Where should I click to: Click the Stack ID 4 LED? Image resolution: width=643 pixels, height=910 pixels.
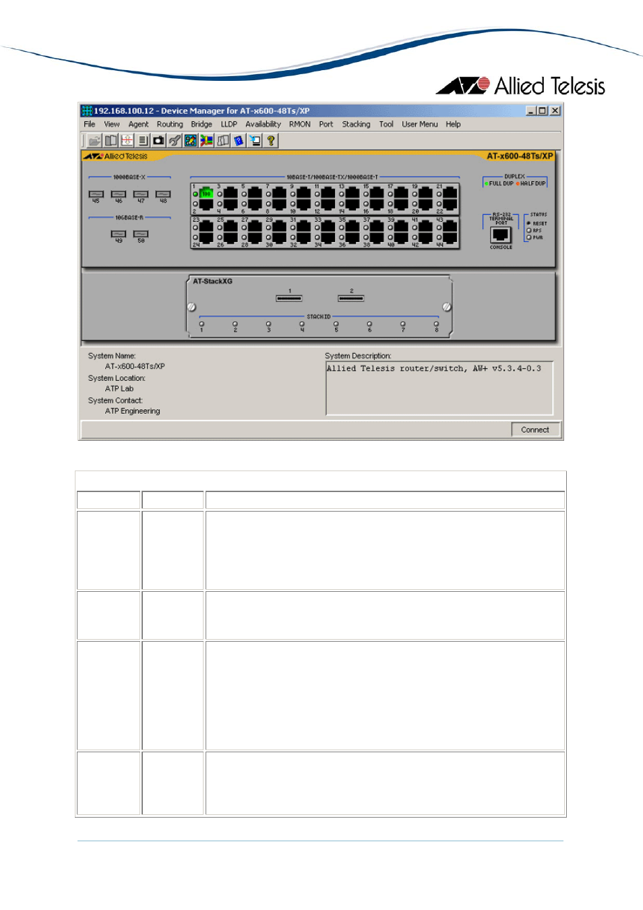[302, 324]
